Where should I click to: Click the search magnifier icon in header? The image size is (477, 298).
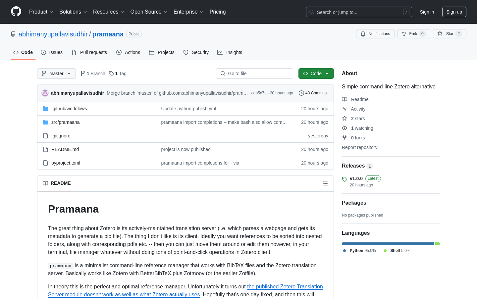[x=312, y=12]
